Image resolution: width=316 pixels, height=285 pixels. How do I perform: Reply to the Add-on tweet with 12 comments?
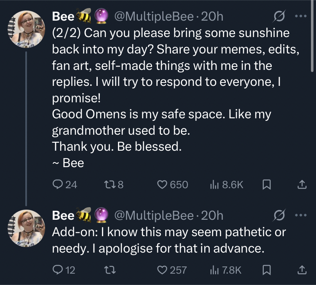(58, 270)
